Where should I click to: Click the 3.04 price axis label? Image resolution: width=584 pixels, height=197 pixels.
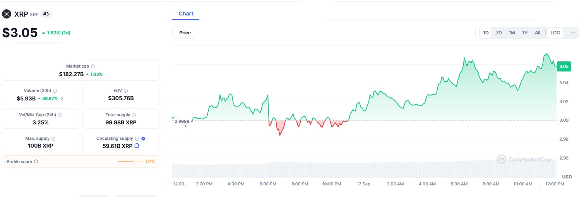click(x=564, y=83)
